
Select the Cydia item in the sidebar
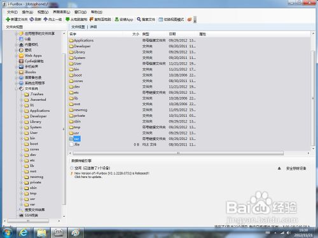point(31,61)
